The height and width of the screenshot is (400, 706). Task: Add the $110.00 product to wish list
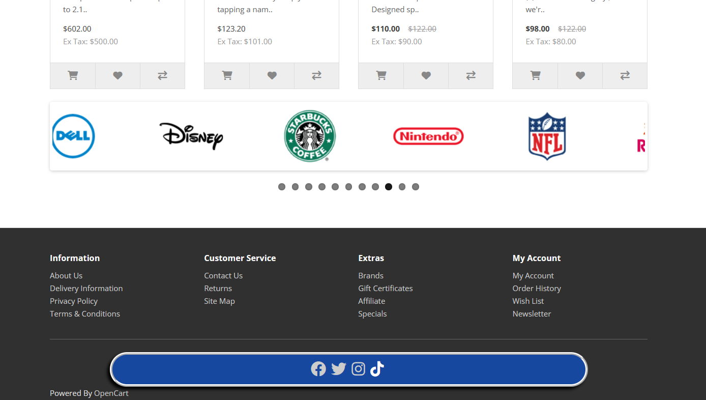coord(426,76)
